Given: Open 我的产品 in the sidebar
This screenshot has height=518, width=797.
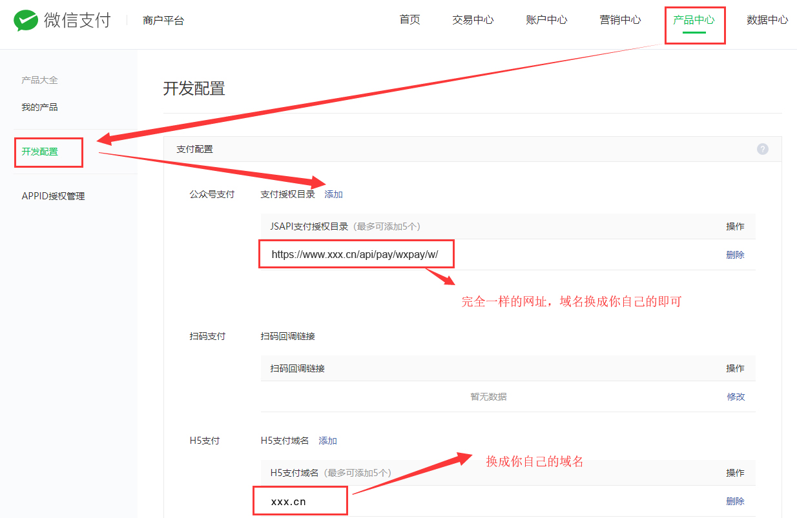Looking at the screenshot, I should click(39, 107).
